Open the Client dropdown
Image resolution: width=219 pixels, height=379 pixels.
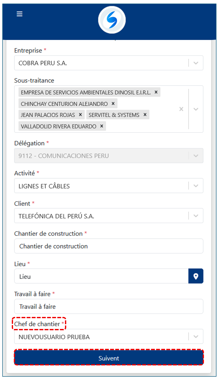196,216
